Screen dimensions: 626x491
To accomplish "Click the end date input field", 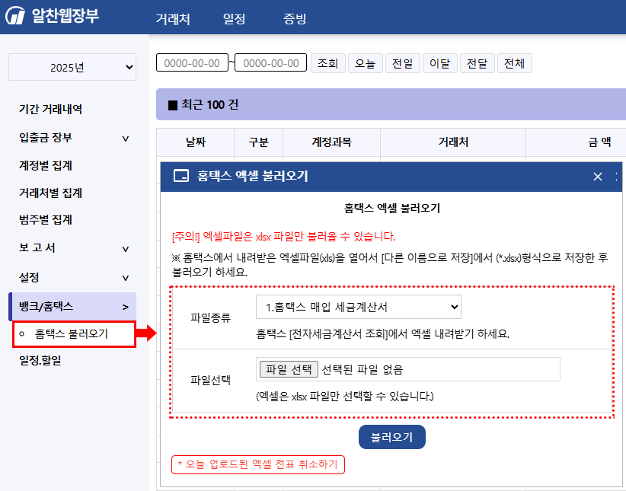I will pos(270,62).
